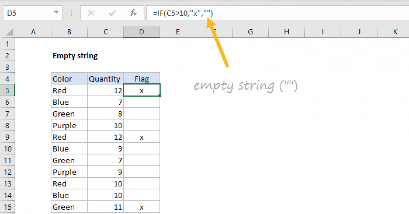Click the green cell selection border icon area

click(141, 90)
